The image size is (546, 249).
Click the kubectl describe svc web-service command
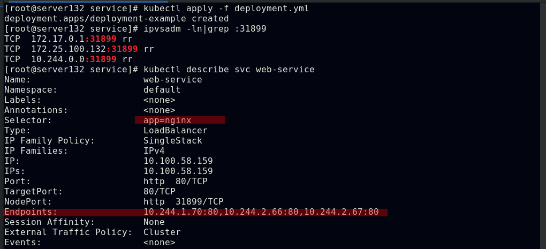tap(229, 70)
